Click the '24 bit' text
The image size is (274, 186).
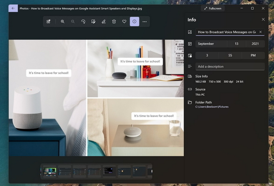pyautogui.click(x=240, y=82)
